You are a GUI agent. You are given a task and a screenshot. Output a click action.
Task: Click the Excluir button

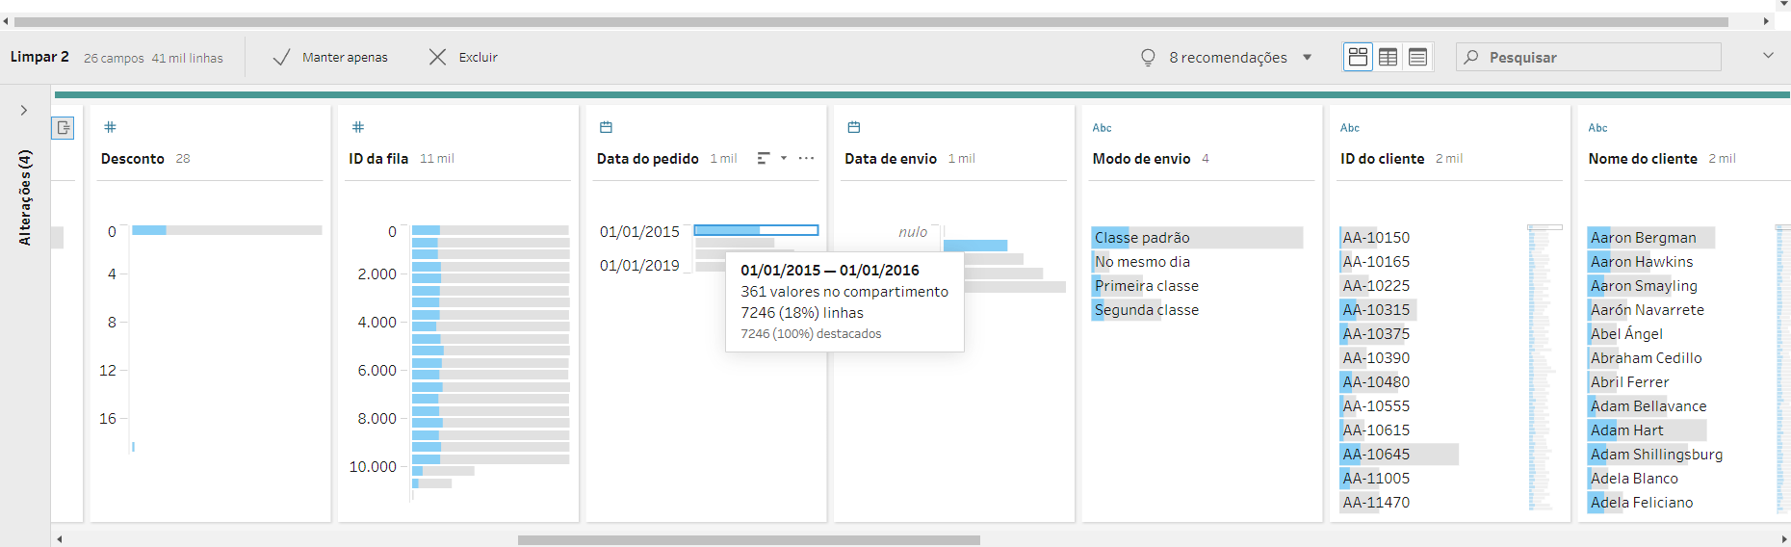click(463, 58)
